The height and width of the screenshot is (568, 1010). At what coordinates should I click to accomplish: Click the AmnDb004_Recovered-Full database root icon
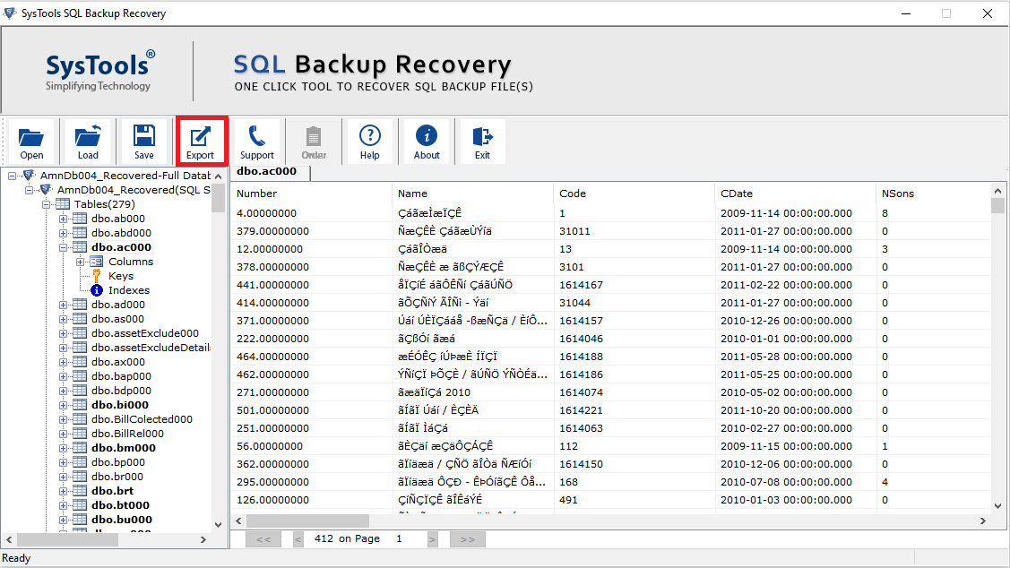[x=29, y=176]
